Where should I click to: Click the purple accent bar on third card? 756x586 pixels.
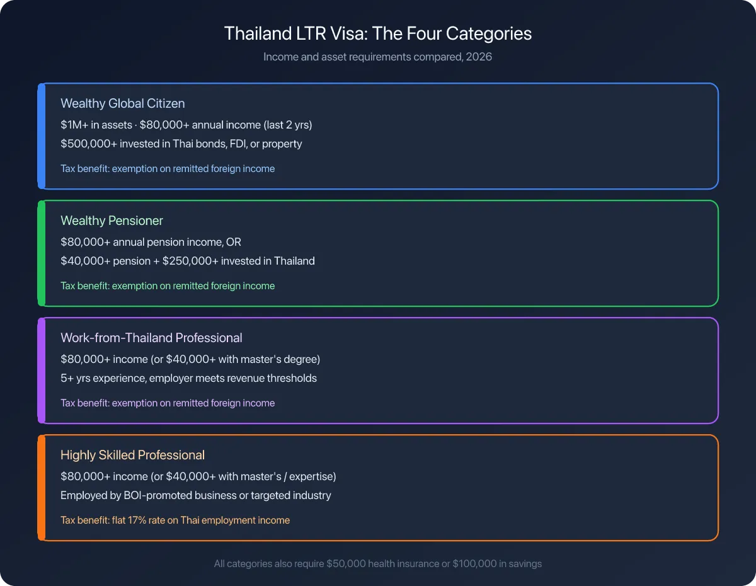[x=42, y=371]
